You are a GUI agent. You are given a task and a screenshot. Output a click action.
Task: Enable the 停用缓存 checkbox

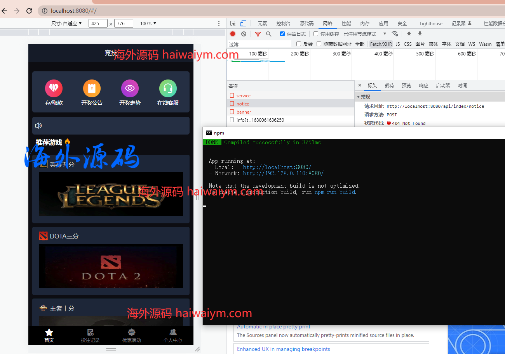point(316,34)
